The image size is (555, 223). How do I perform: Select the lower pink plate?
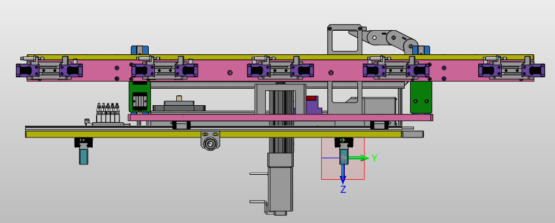281,117
